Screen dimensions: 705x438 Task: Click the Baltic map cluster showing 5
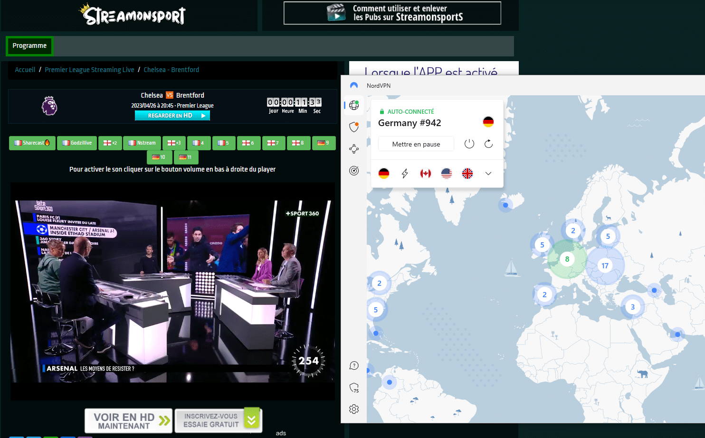click(608, 237)
